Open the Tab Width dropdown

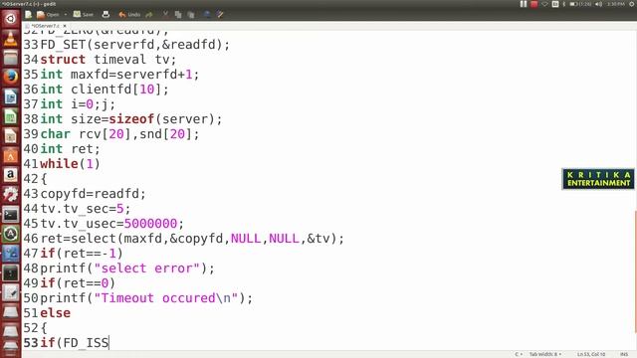(545, 354)
